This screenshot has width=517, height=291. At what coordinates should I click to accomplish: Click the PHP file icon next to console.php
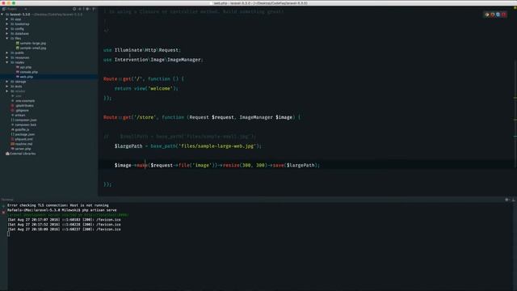(18, 72)
